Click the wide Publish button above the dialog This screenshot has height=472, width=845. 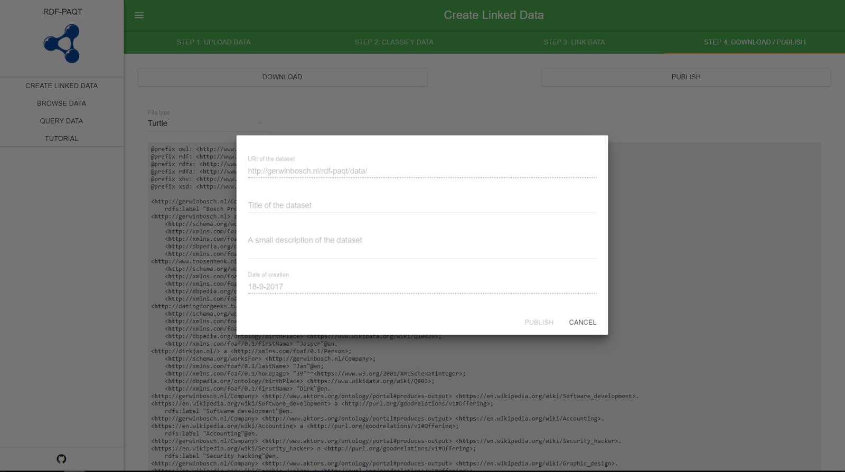point(686,77)
